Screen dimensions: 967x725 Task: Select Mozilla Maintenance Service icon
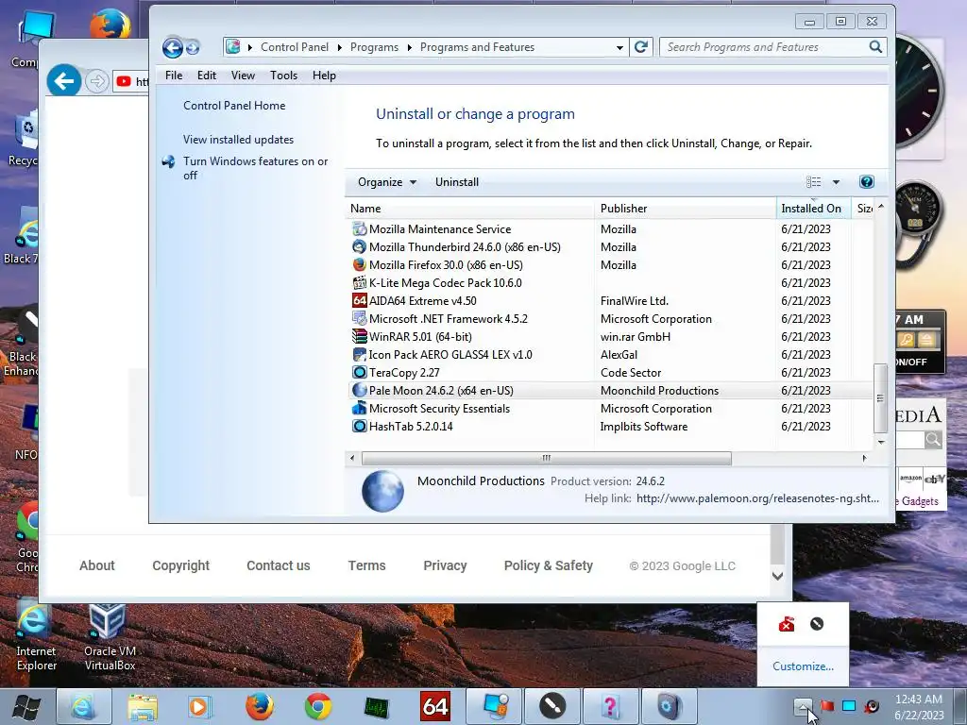coord(359,228)
